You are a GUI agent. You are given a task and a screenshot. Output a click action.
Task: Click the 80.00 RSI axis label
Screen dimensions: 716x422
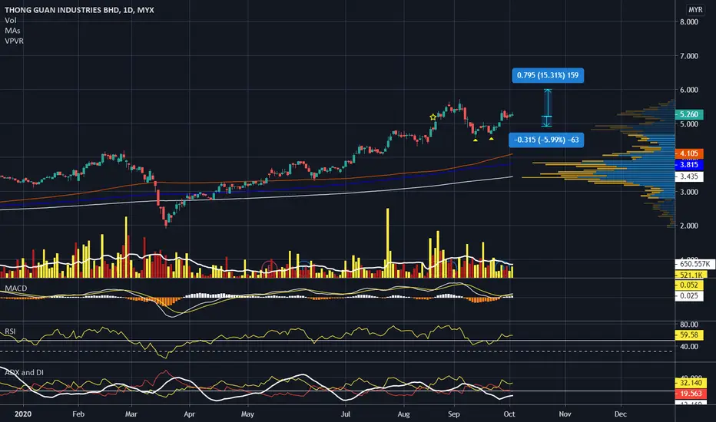pos(689,325)
